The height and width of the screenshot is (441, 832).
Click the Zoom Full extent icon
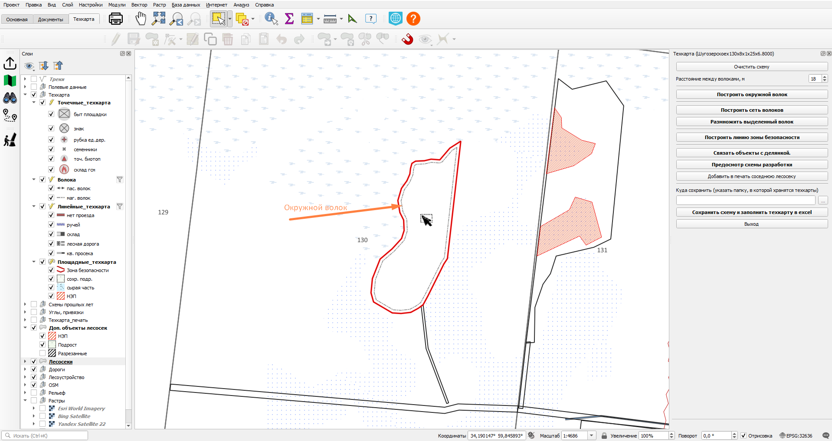click(159, 19)
